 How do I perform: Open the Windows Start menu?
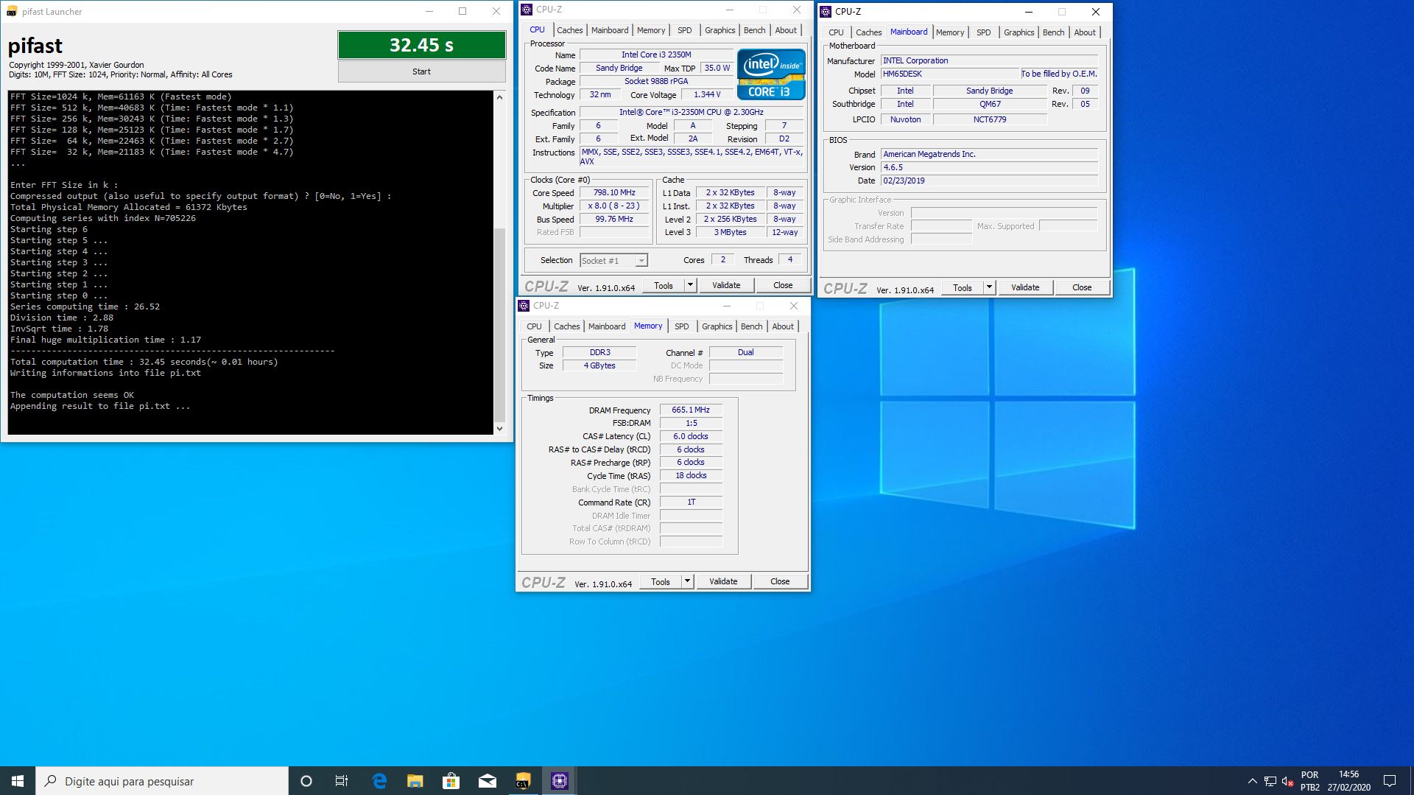coord(18,781)
